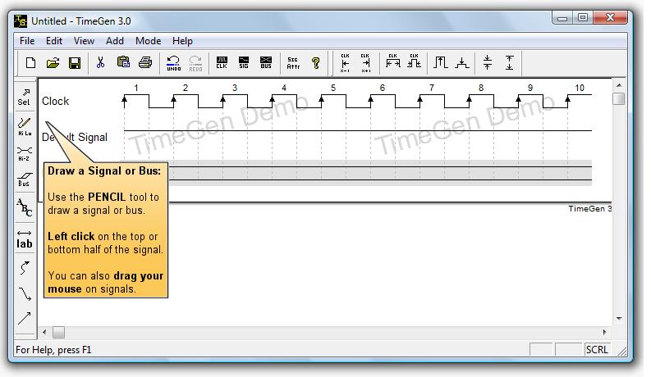The height and width of the screenshot is (377, 651).
Task: Open Signal Attributes dialog
Action: (293, 63)
